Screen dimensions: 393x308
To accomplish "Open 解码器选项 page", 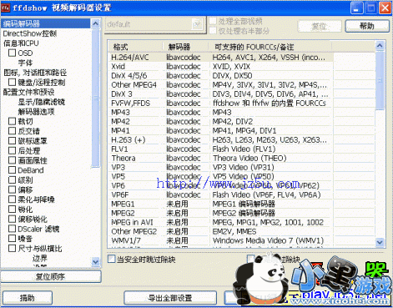I will click(x=36, y=112).
